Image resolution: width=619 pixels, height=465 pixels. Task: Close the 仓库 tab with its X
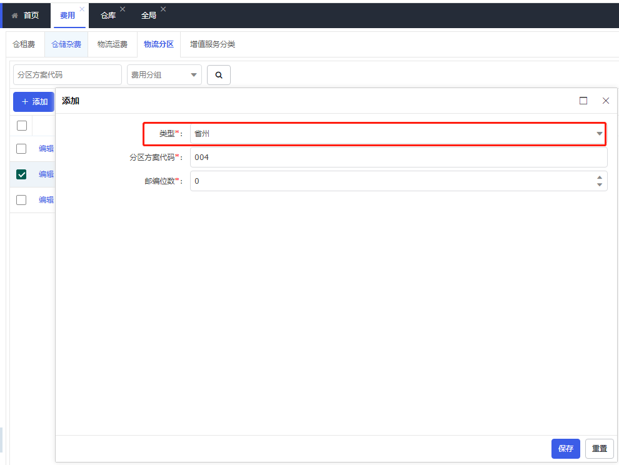123,9
